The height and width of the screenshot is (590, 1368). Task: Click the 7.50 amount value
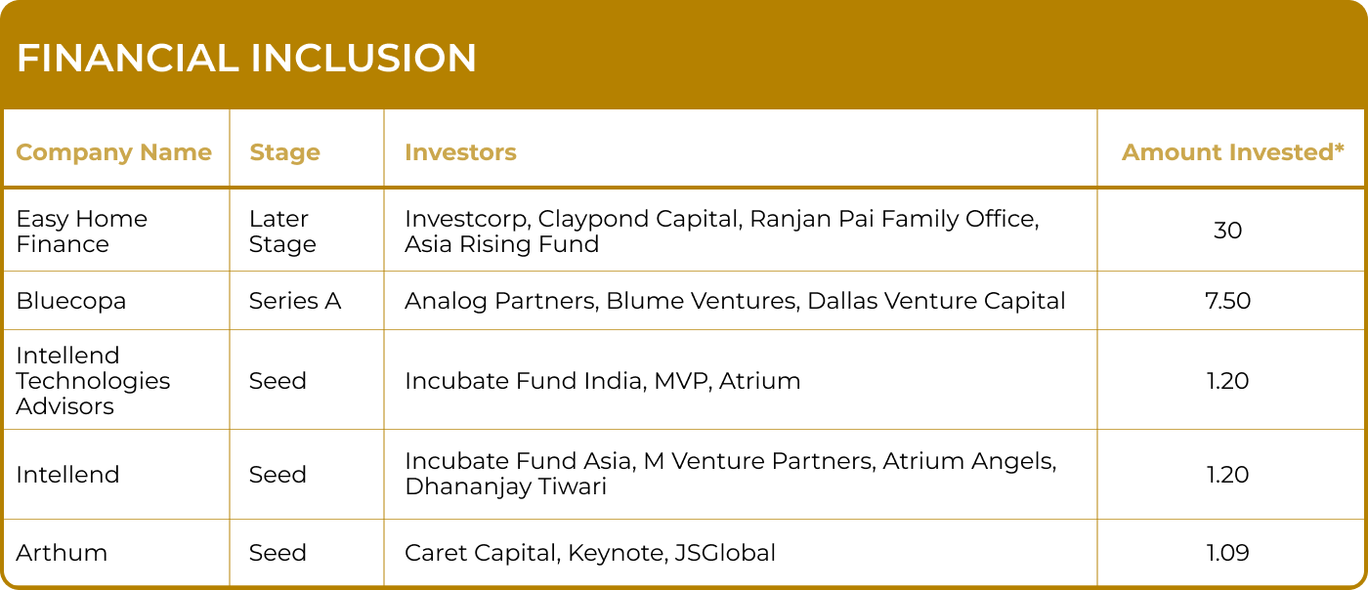(1227, 301)
